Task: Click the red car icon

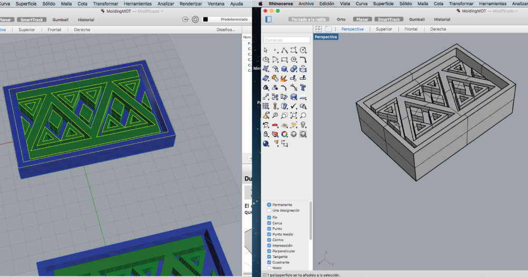Action: tap(275, 125)
